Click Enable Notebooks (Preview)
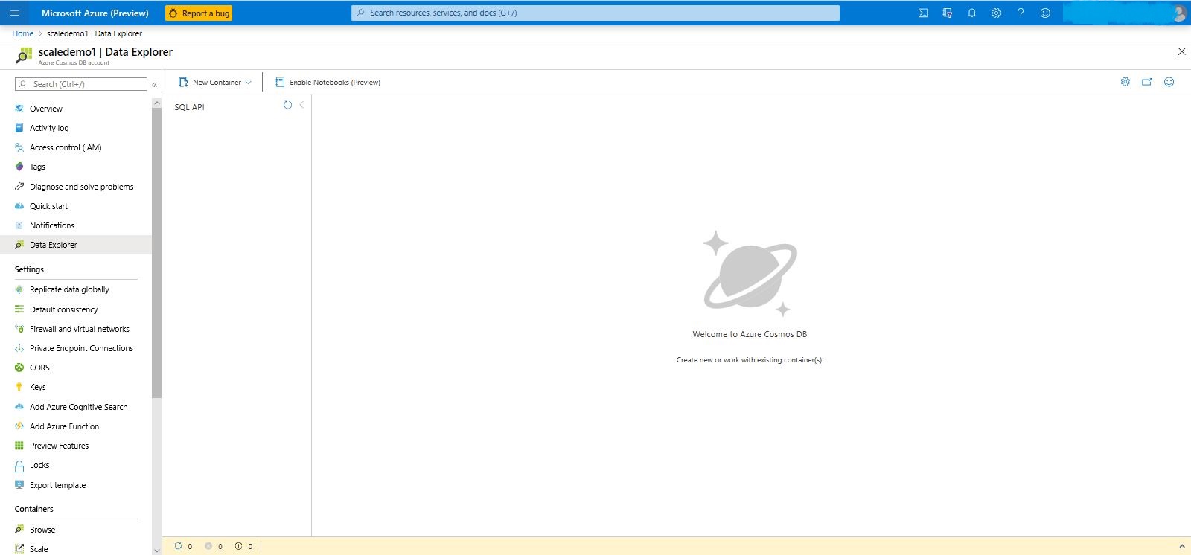The image size is (1191, 555). [x=328, y=83]
